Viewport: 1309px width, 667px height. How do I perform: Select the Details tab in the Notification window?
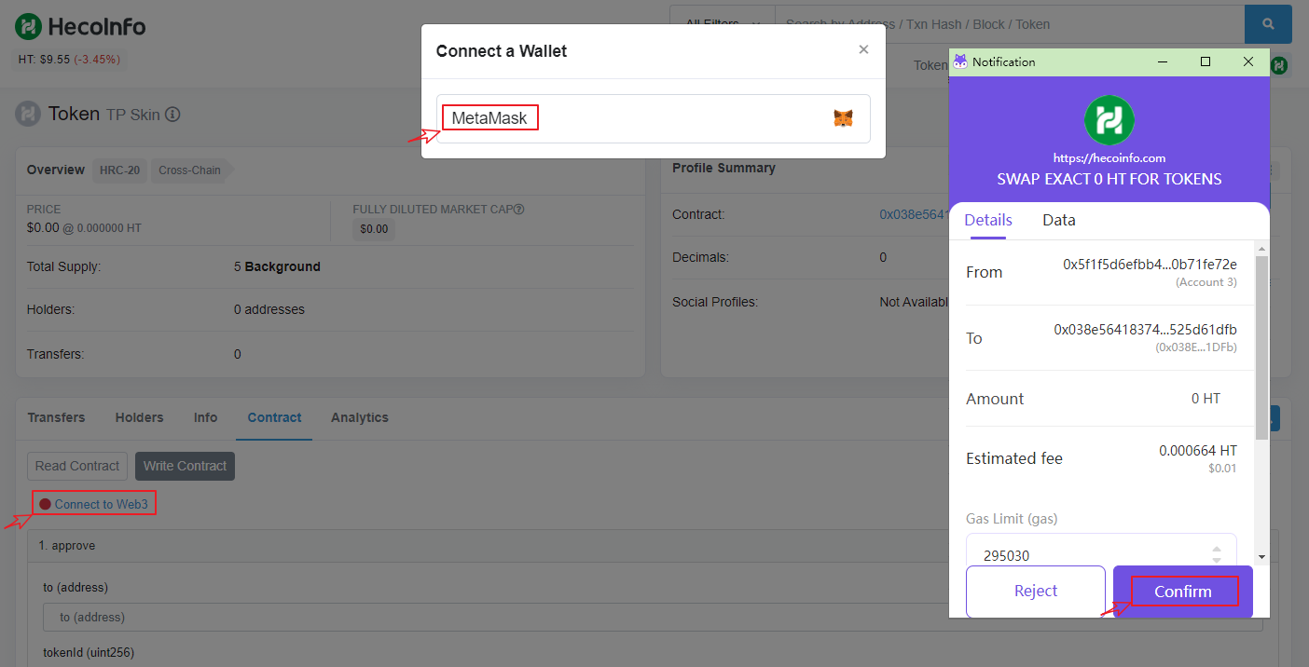pyautogui.click(x=988, y=221)
